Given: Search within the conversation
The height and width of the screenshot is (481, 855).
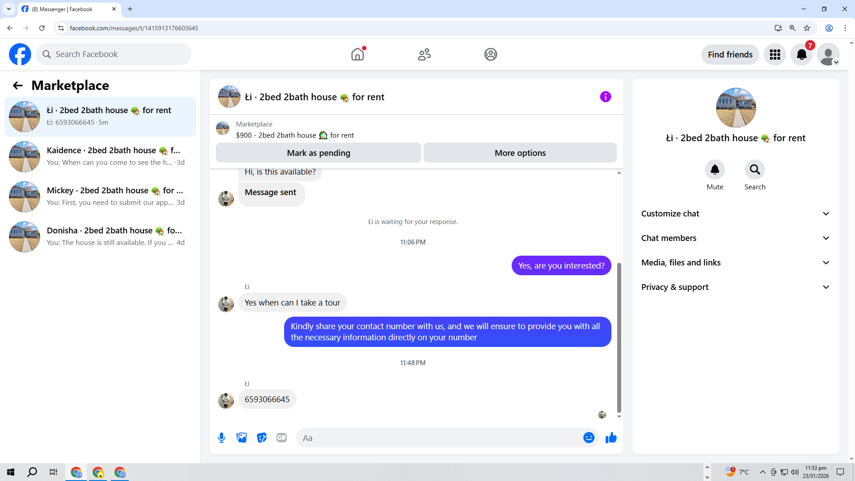Looking at the screenshot, I should click(755, 170).
